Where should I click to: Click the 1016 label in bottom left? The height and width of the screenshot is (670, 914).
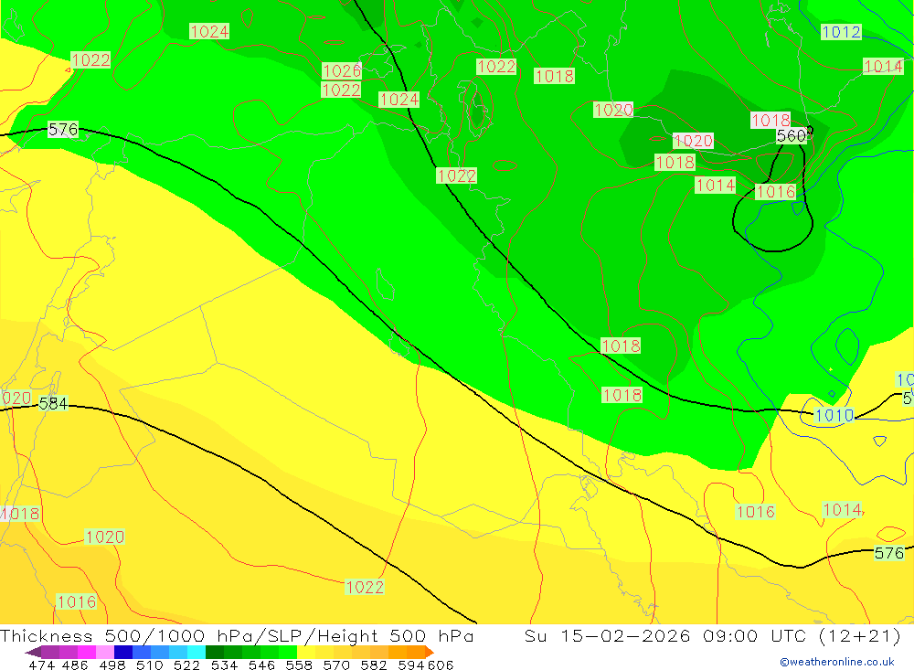coord(77,601)
